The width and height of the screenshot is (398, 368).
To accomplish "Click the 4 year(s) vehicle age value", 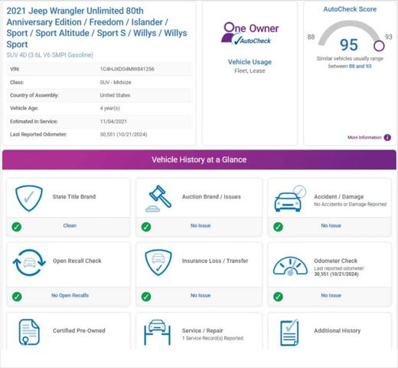I will tap(109, 108).
